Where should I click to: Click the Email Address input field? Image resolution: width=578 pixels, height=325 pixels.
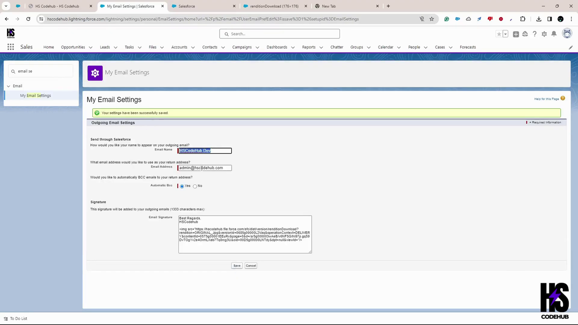coord(205,168)
